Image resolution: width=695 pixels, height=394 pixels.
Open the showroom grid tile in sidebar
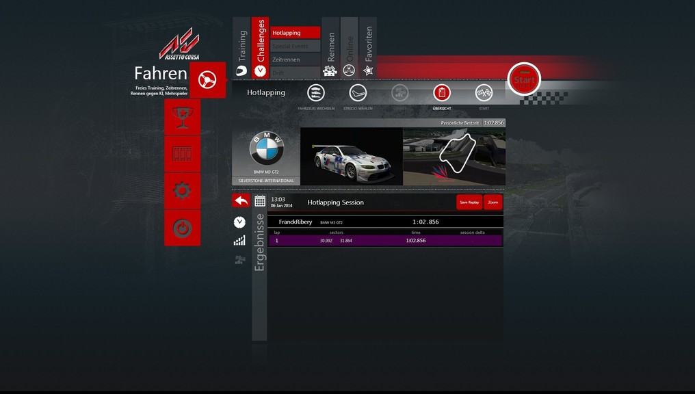pos(182,154)
